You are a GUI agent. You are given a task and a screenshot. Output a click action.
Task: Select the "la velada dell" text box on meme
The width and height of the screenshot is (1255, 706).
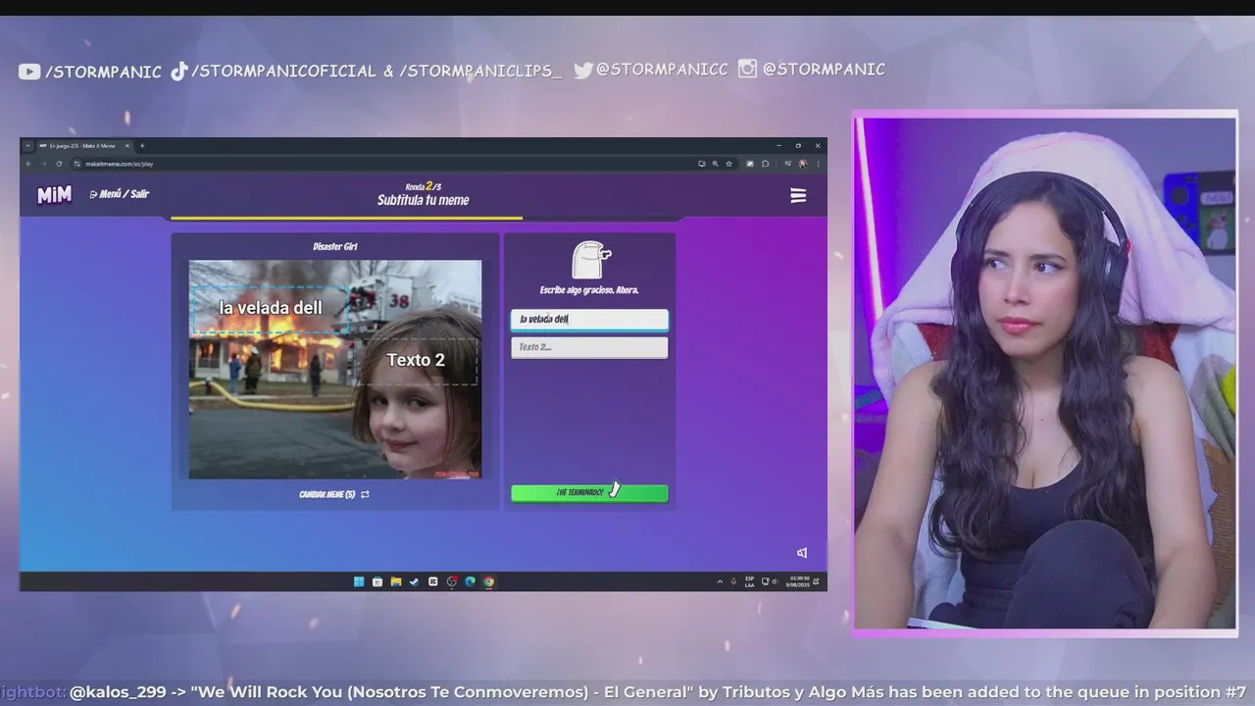click(270, 309)
